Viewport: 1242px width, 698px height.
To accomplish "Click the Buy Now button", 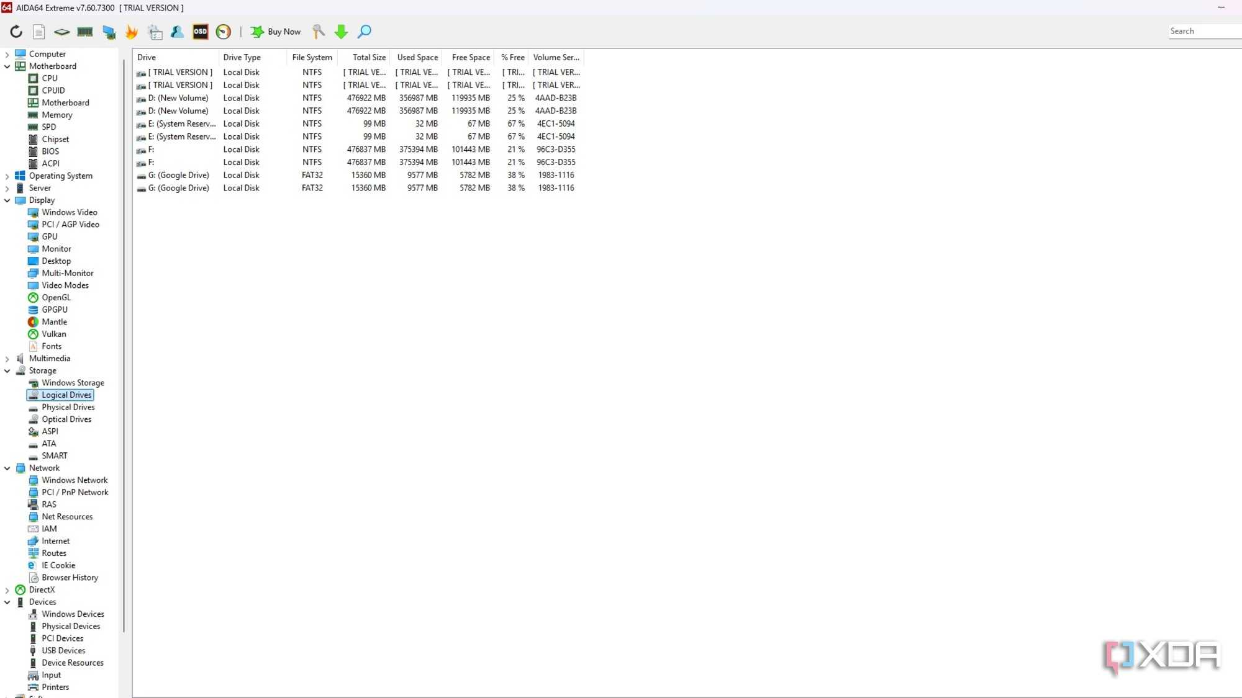I will pos(276,32).
